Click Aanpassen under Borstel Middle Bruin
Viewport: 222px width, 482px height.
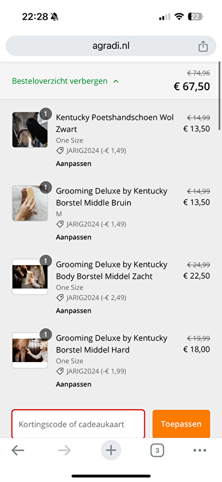click(73, 237)
